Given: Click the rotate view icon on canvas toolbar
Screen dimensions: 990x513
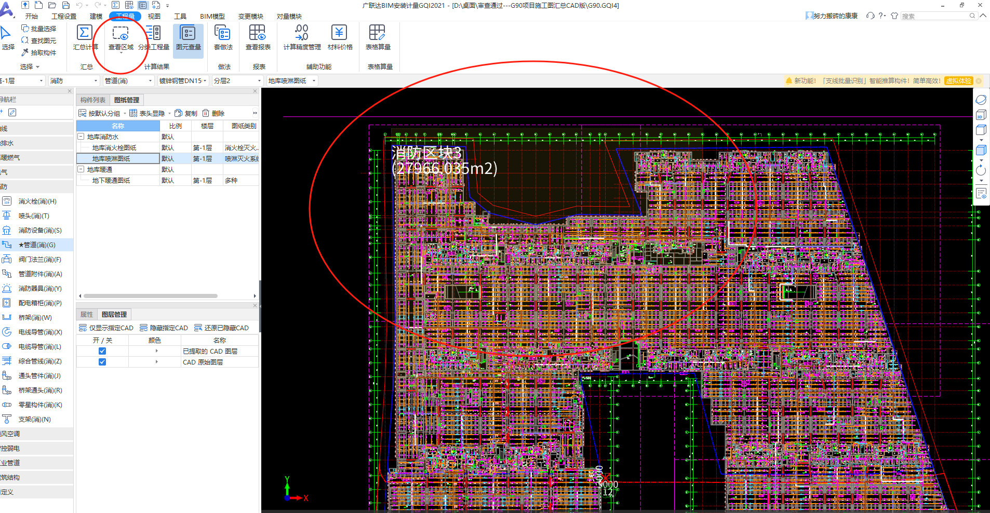Looking at the screenshot, I should [981, 170].
